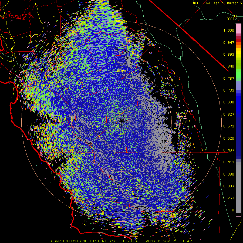Click the 0.253 scale value

click(x=229, y=198)
